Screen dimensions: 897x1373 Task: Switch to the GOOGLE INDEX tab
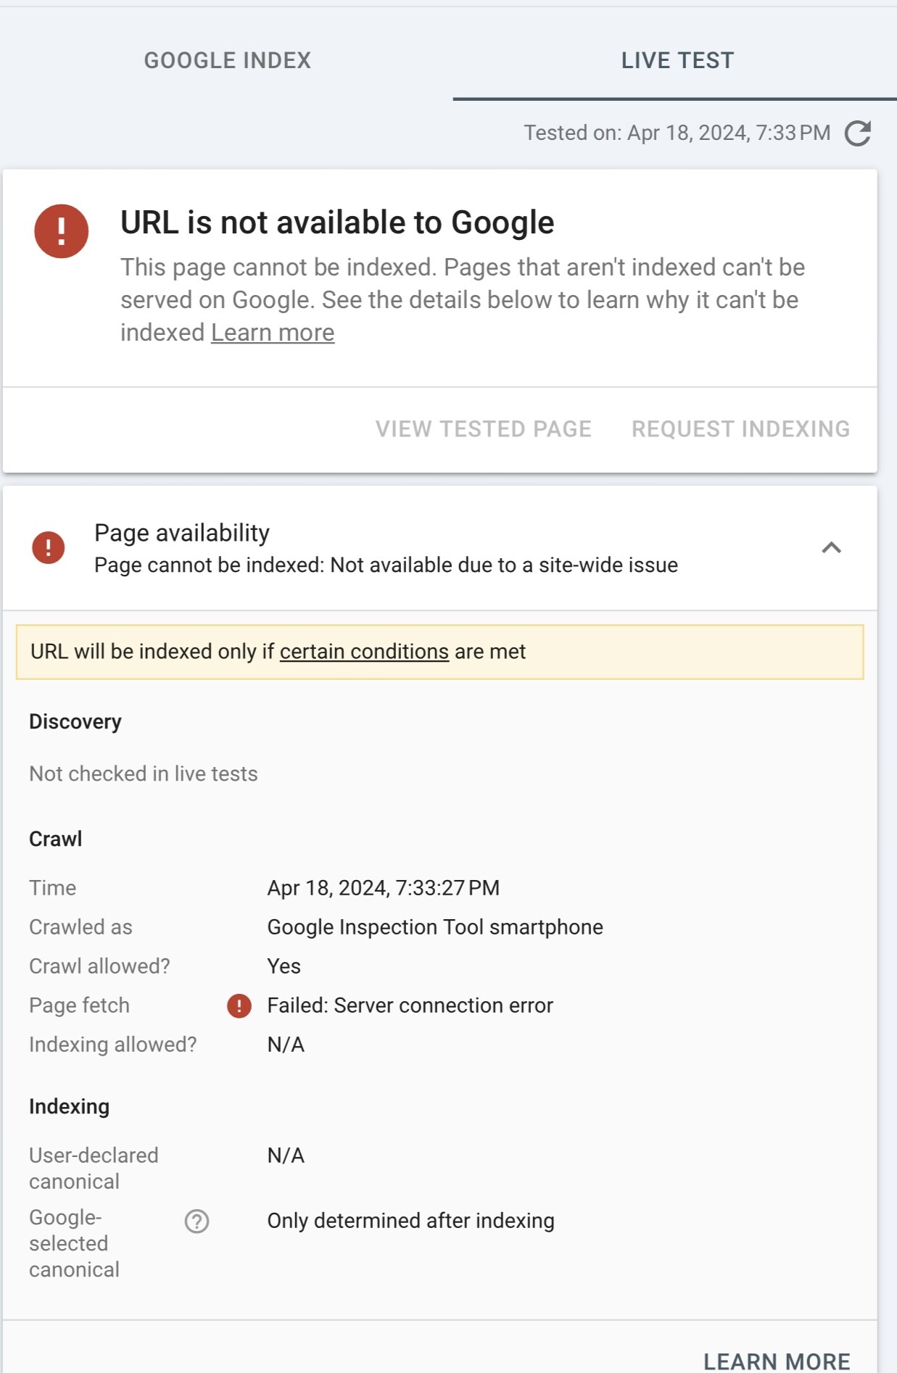(227, 60)
